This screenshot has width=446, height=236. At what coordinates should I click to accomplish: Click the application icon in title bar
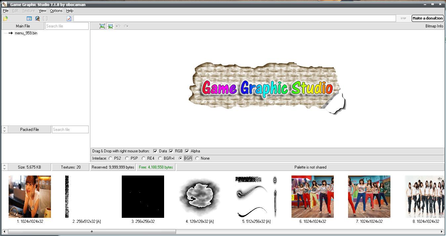coord(5,4)
